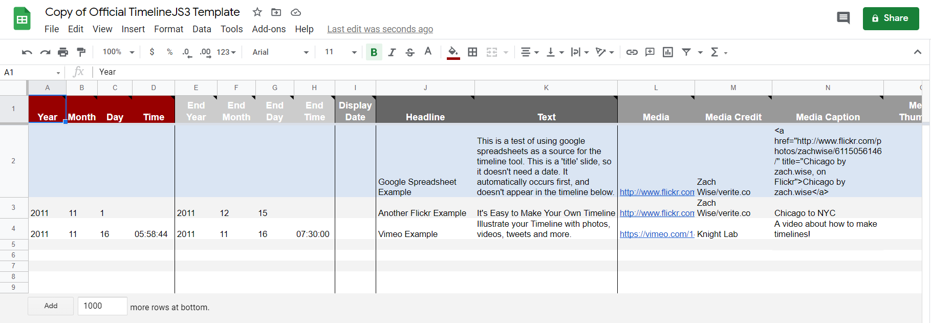Open the comment history
The height and width of the screenshot is (323, 931).
point(843,18)
